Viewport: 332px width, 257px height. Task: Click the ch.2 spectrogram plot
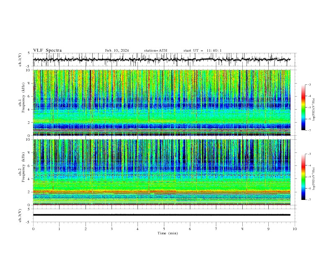[x=162, y=172]
